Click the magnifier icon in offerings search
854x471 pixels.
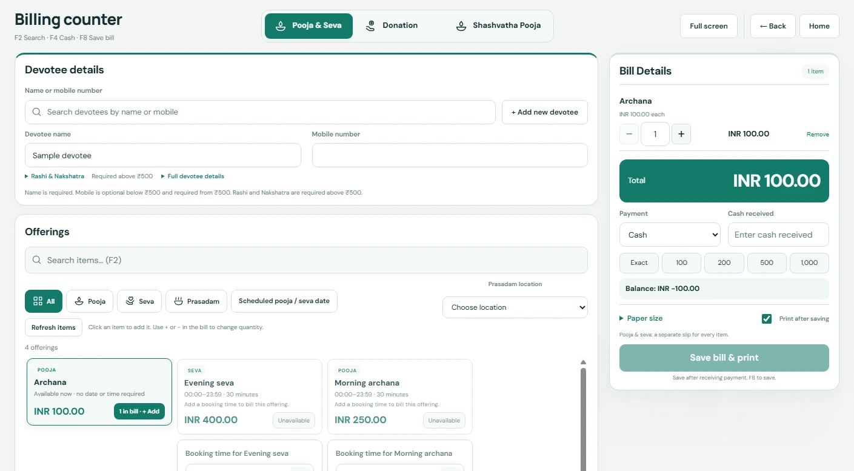click(x=37, y=260)
